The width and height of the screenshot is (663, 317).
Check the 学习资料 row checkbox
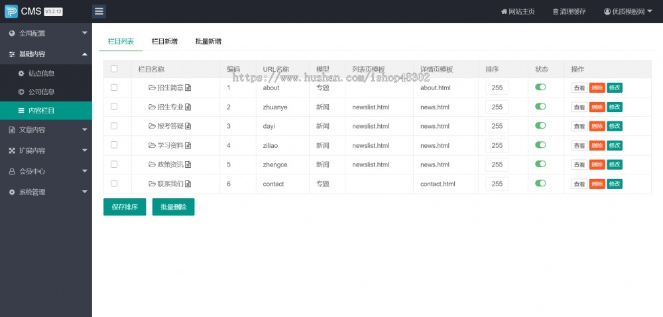[114, 145]
